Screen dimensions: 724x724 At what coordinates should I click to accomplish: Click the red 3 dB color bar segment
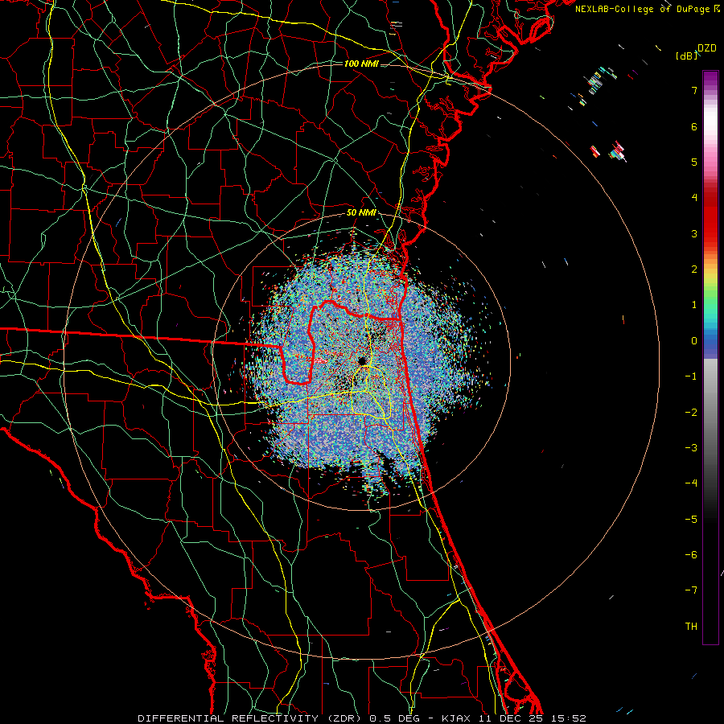click(710, 231)
